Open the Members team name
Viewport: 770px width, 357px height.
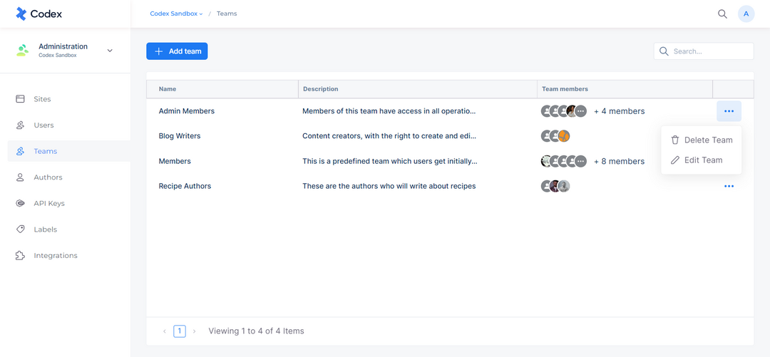[175, 161]
